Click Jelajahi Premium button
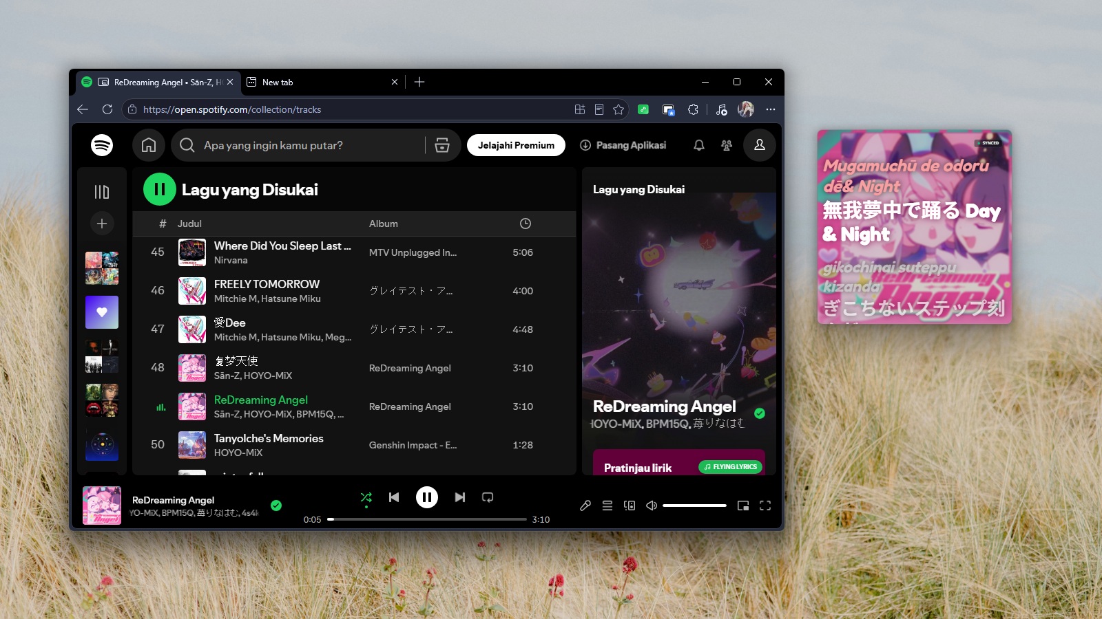 [x=517, y=145]
